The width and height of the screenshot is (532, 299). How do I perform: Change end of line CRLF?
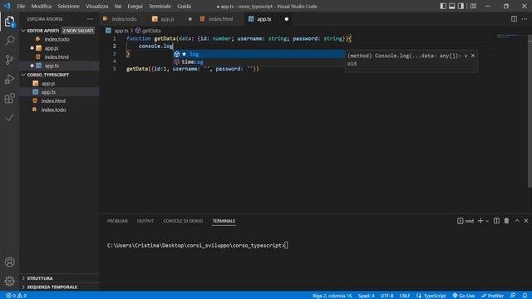(405, 296)
